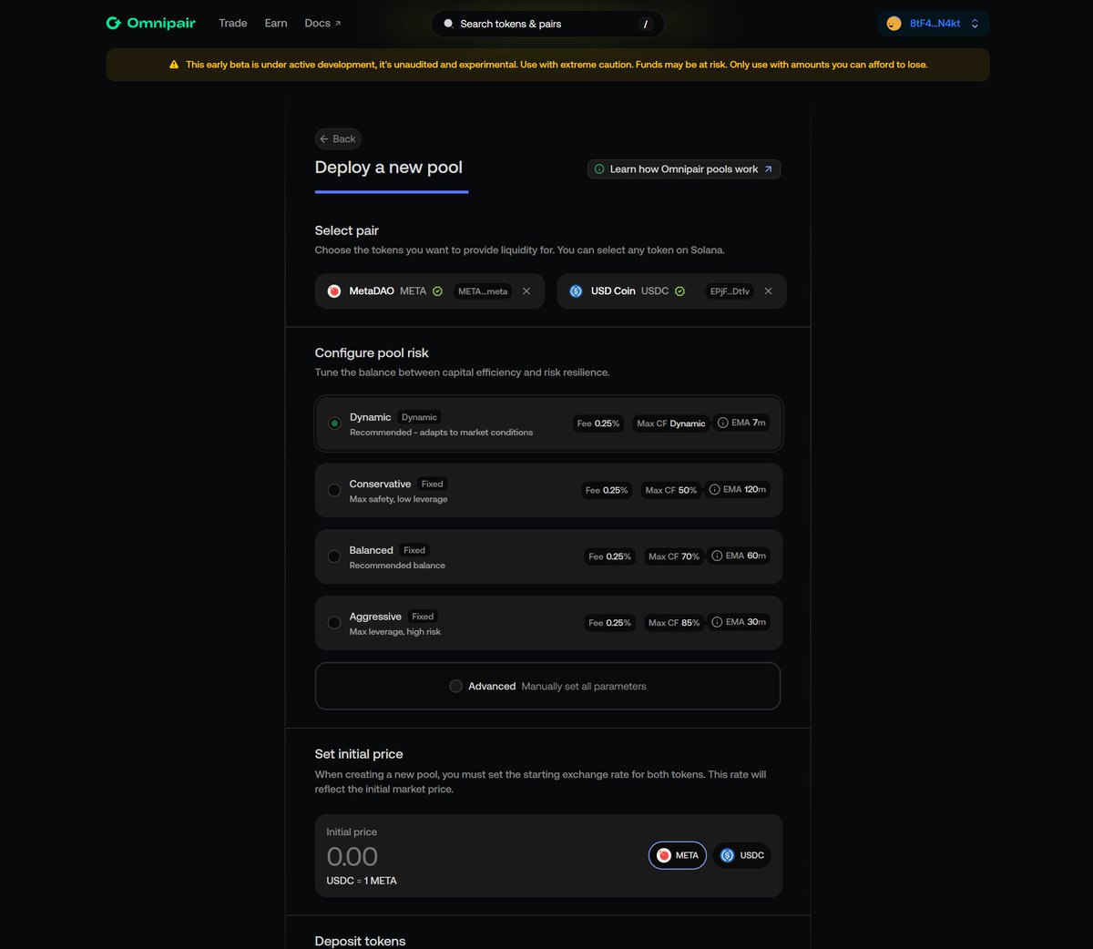Viewport: 1093px width, 949px height.
Task: Focus the Search tokens & pairs field
Action: coord(547,24)
